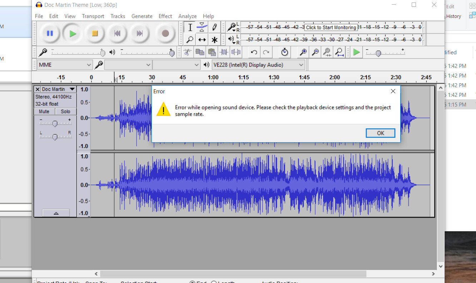The width and height of the screenshot is (476, 283).
Task: Select the 1:15 PM row in background window
Action: coord(460,104)
